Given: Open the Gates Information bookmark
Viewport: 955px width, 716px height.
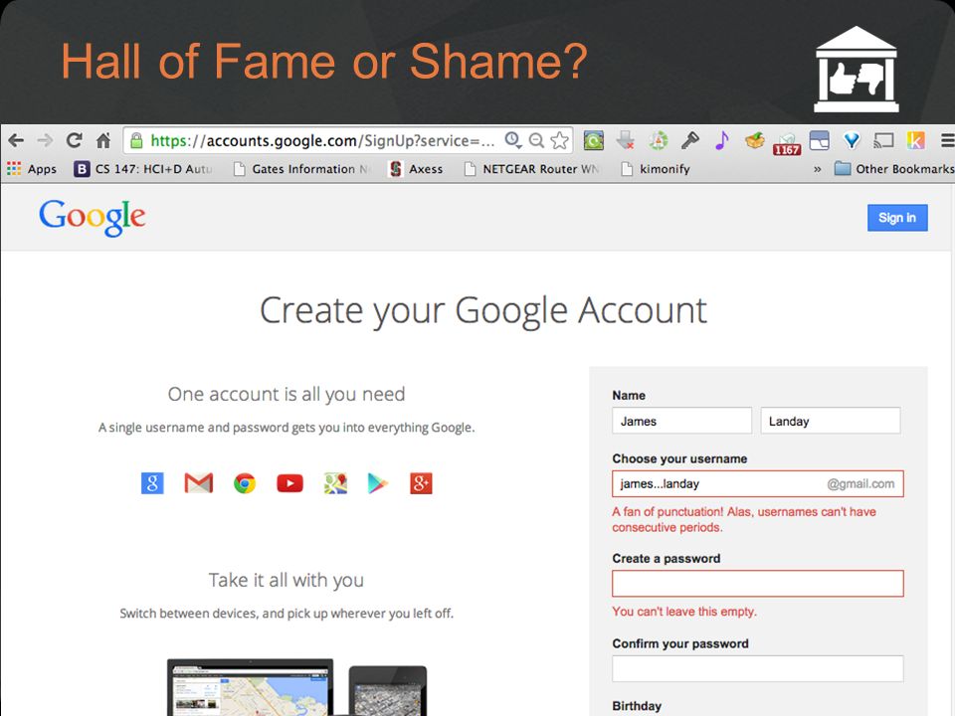Looking at the screenshot, I should point(303,169).
